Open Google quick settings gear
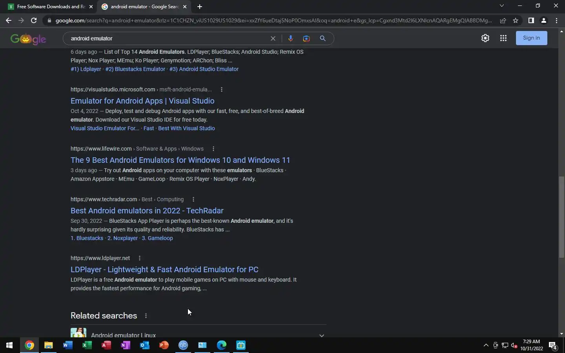Screen dimensions: 565x353 pyautogui.click(x=485, y=38)
